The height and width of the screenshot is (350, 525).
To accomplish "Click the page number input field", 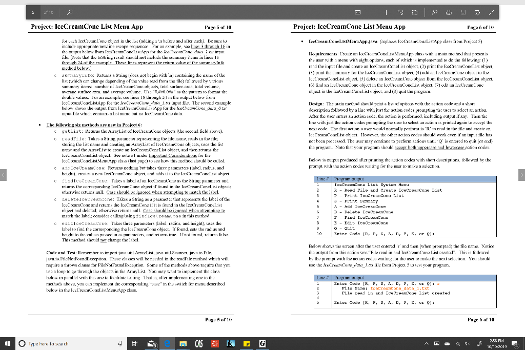I will [33, 12].
